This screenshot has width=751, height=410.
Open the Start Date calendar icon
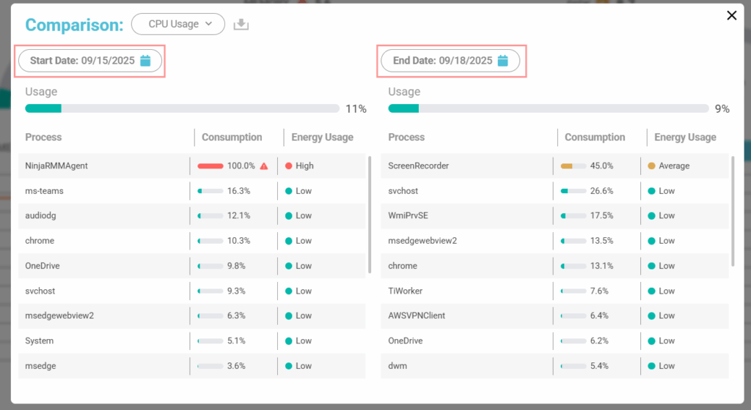(x=145, y=61)
